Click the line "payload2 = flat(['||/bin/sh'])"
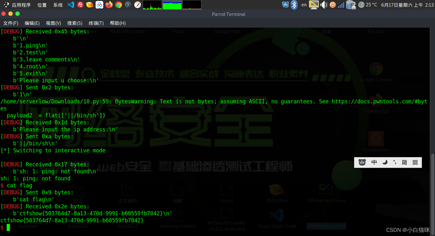Viewport: 435px width, 236px height. tap(56, 115)
